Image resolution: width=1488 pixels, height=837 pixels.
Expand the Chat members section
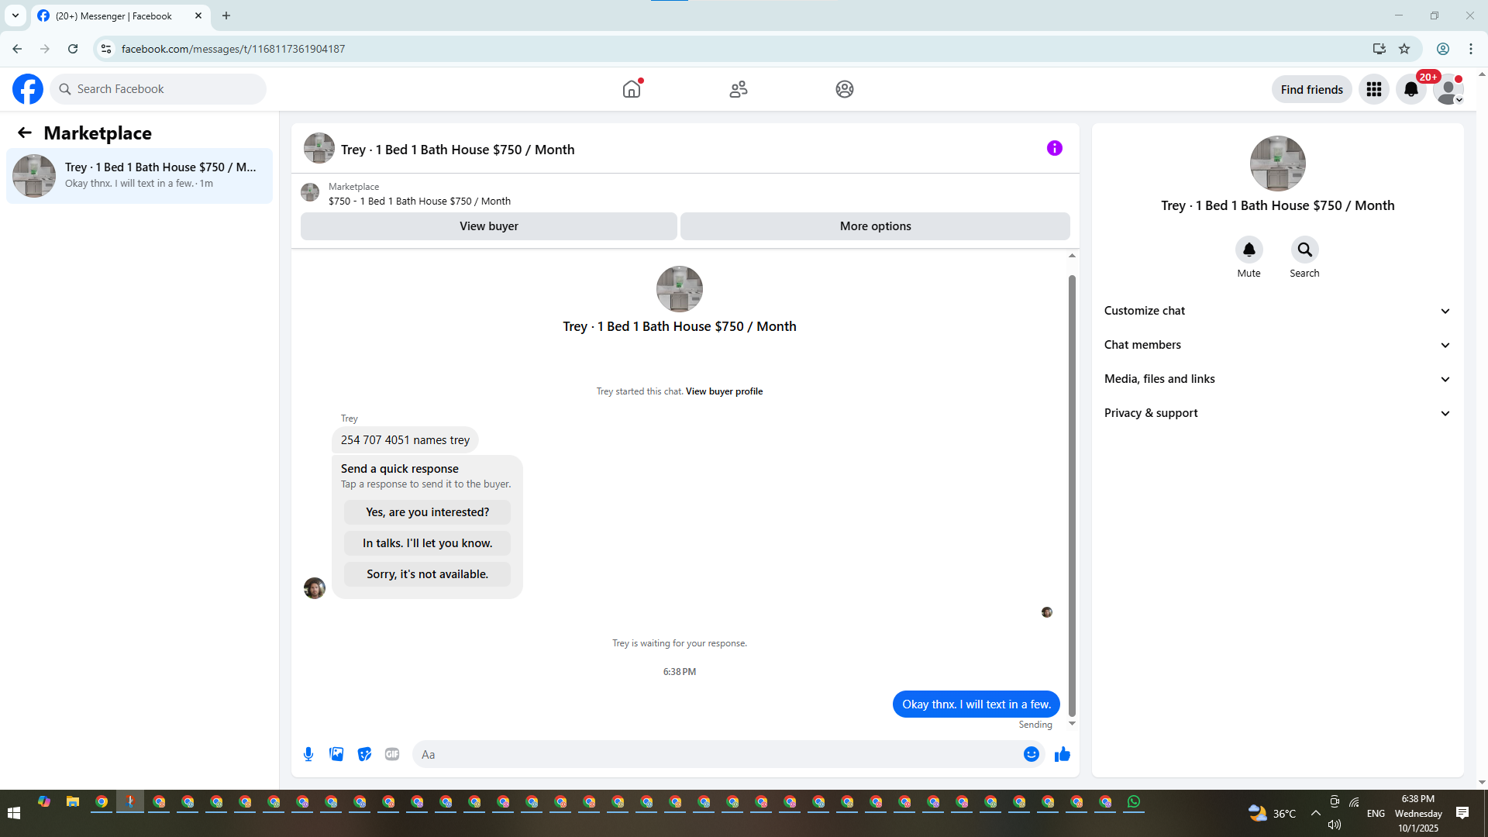pyautogui.click(x=1278, y=345)
